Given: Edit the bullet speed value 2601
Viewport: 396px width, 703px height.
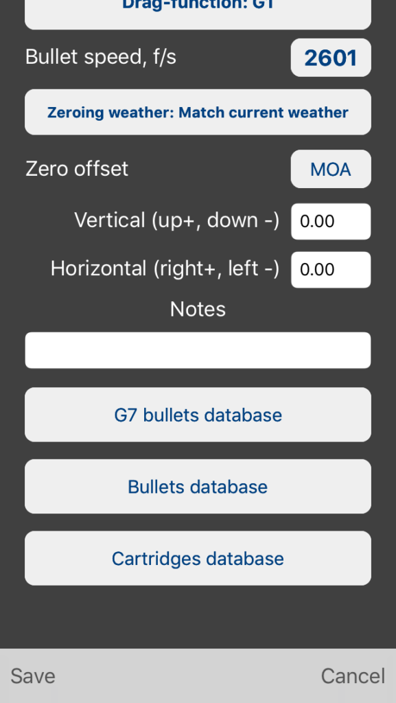Looking at the screenshot, I should point(331,58).
